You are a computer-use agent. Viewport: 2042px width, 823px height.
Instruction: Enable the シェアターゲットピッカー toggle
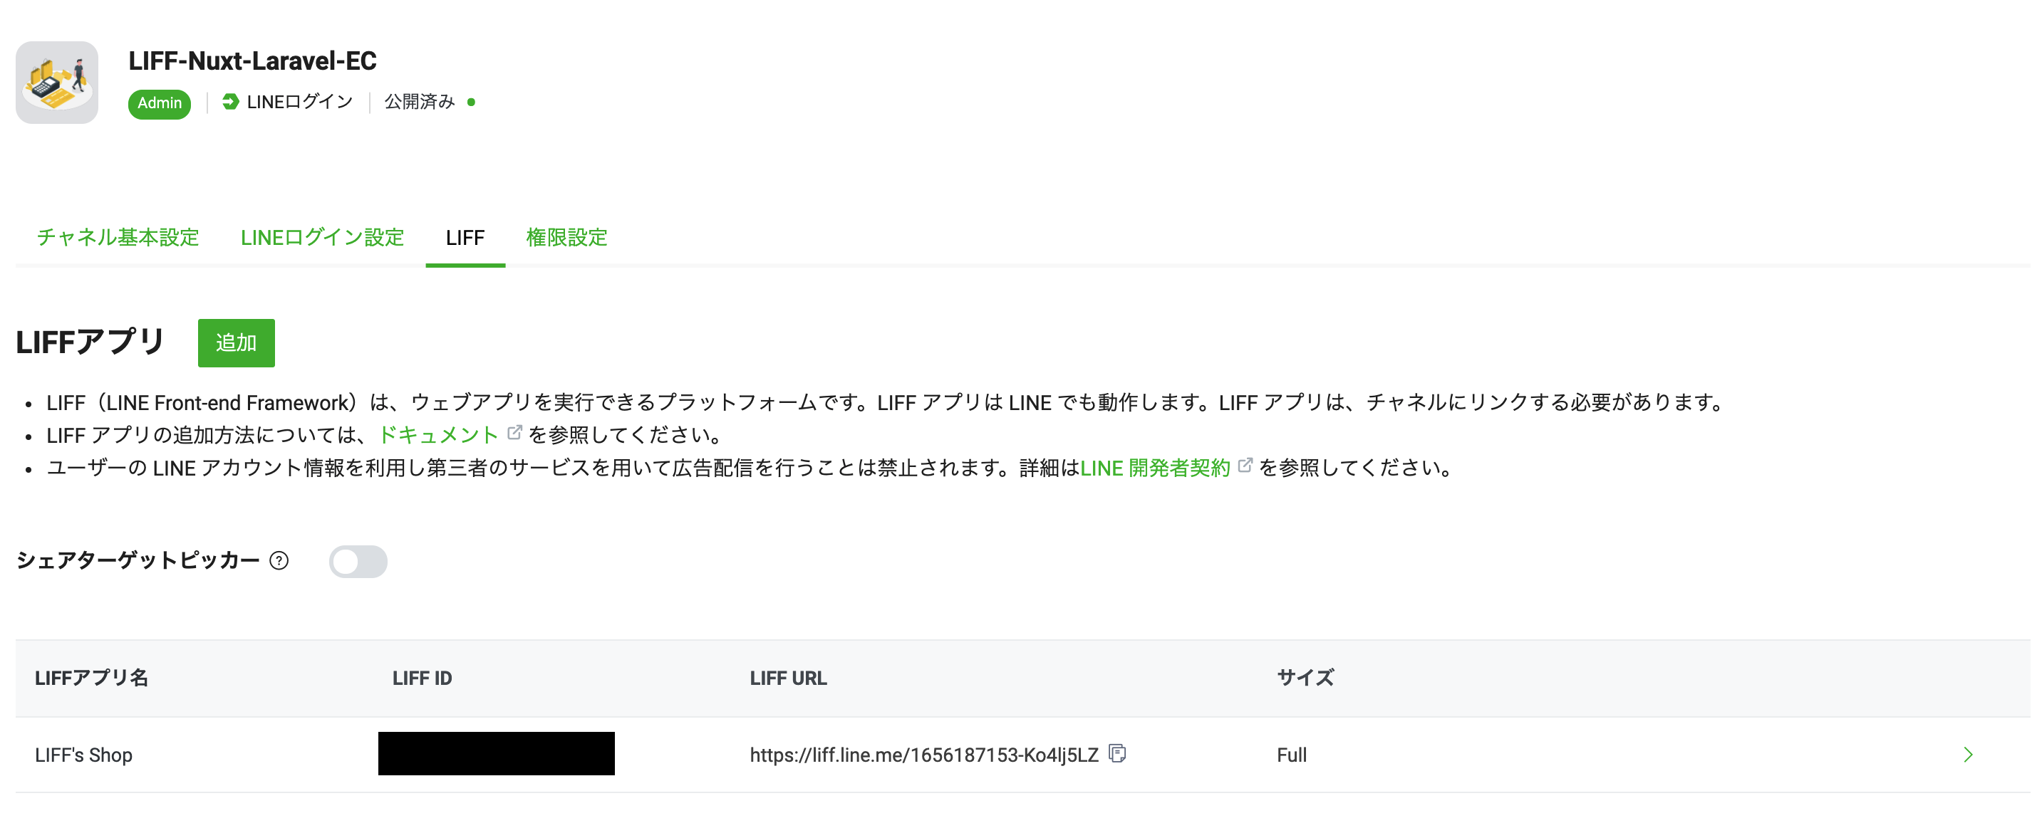[358, 562]
